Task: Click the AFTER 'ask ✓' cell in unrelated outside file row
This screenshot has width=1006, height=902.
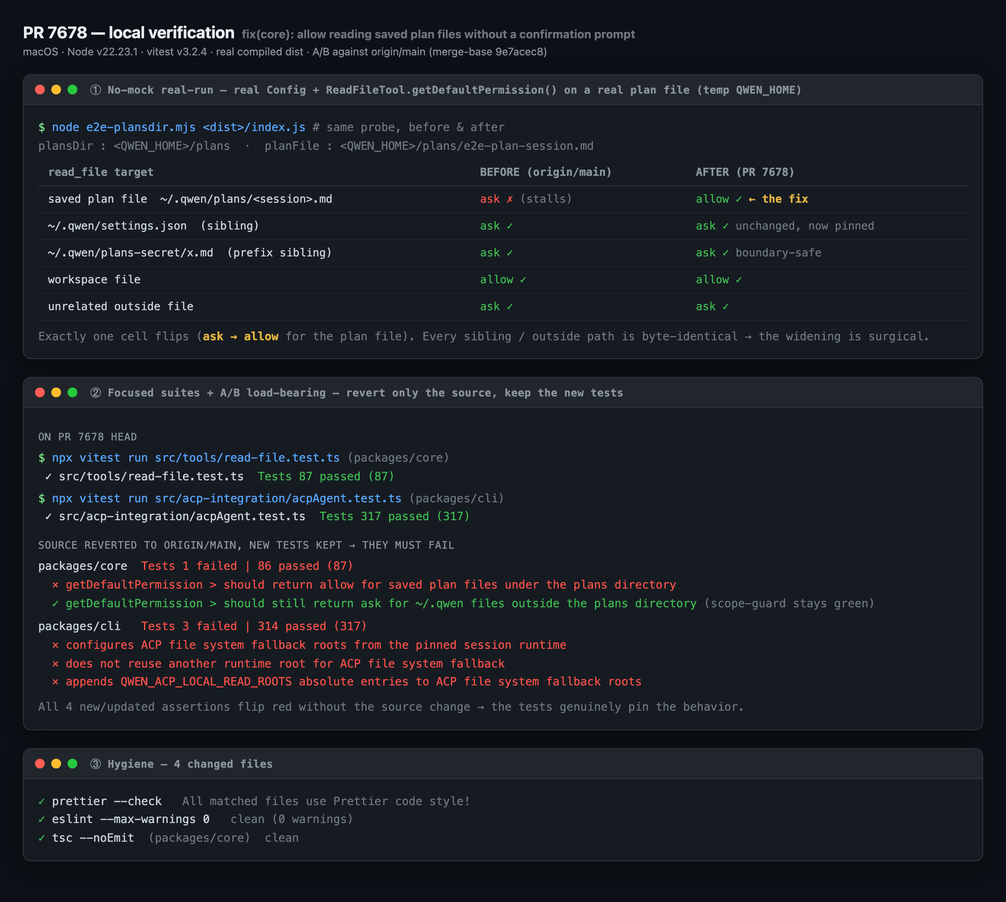Action: point(712,306)
